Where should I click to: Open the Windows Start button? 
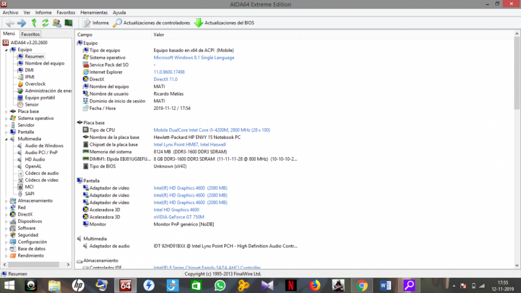tap(9, 285)
